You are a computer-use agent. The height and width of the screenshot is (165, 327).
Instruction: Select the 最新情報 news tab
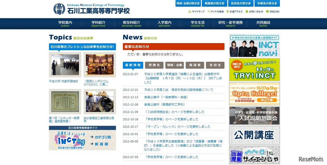pyautogui.click(x=133, y=65)
